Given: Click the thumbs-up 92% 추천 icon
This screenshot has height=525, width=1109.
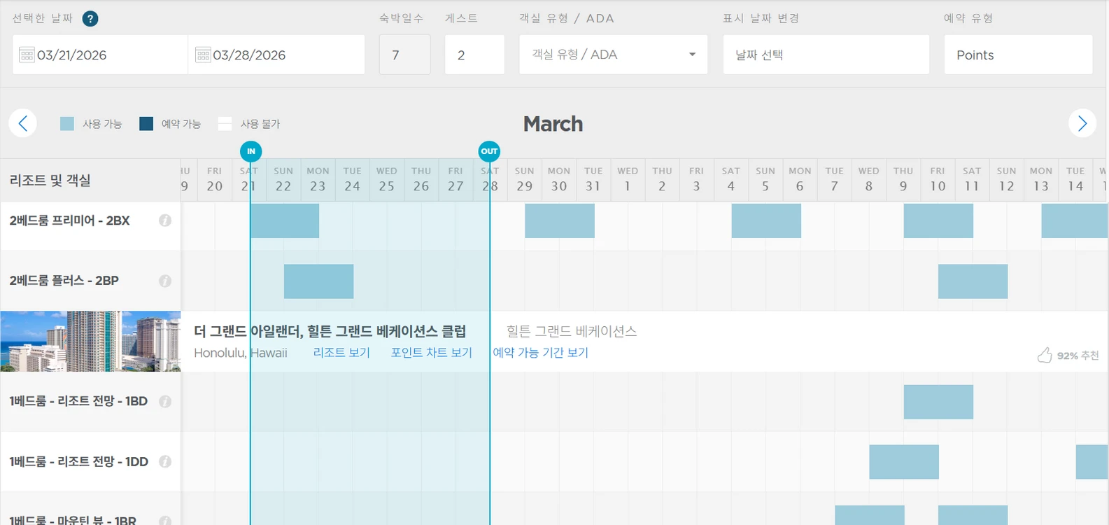Looking at the screenshot, I should [x=1045, y=355].
